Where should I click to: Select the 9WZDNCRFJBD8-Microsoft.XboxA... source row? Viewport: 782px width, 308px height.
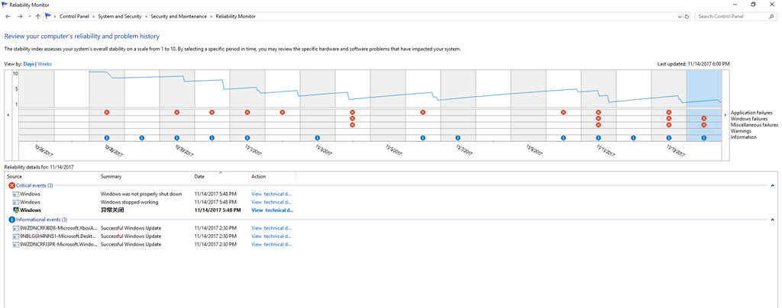coord(152,228)
